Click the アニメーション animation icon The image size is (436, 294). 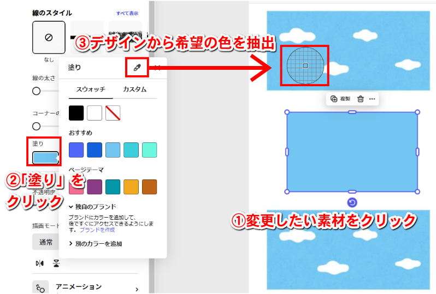coord(40,288)
